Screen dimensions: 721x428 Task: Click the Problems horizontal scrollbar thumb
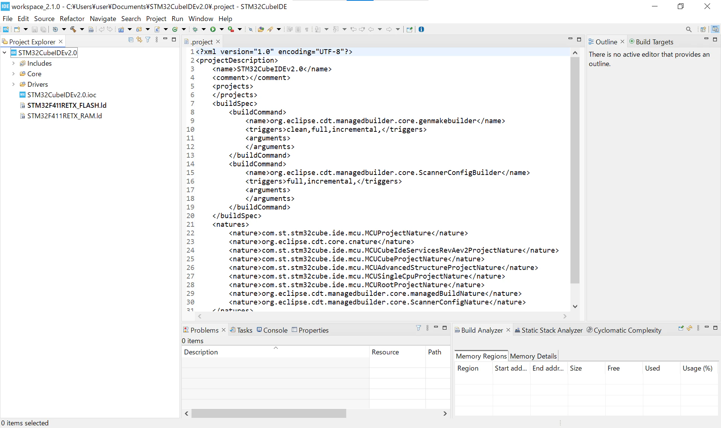[268, 413]
